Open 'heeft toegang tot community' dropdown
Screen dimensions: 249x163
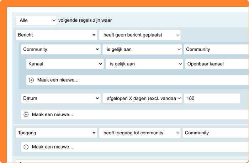point(140,133)
